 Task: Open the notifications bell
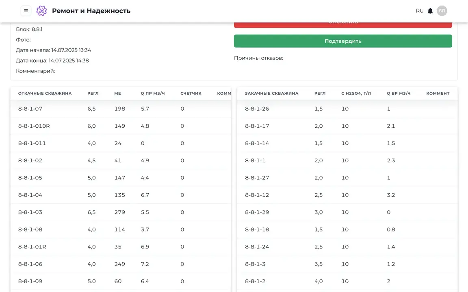point(430,11)
